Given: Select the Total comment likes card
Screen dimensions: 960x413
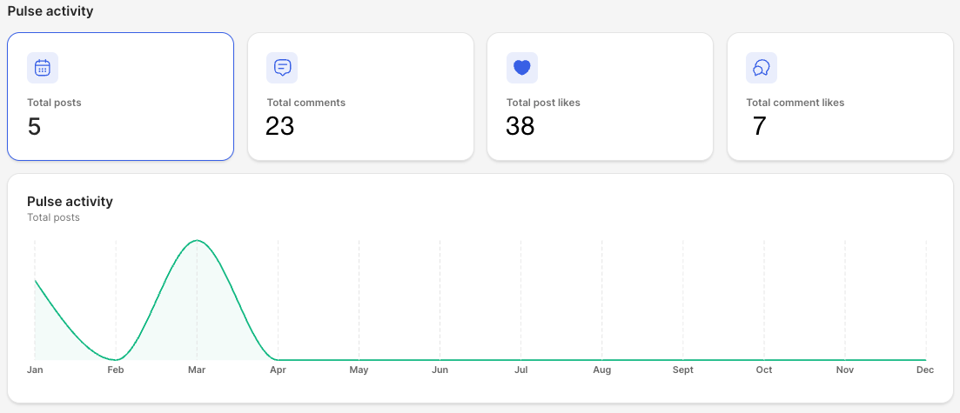Looking at the screenshot, I should 840,97.
